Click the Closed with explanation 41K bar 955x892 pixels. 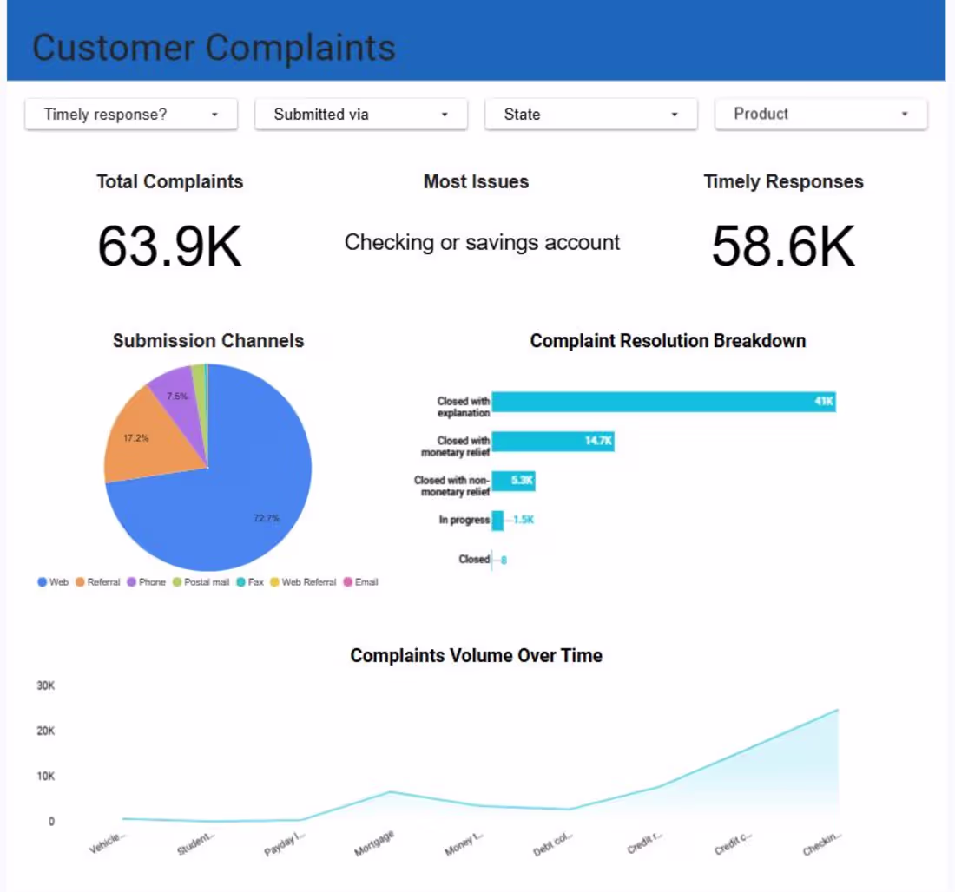point(664,402)
